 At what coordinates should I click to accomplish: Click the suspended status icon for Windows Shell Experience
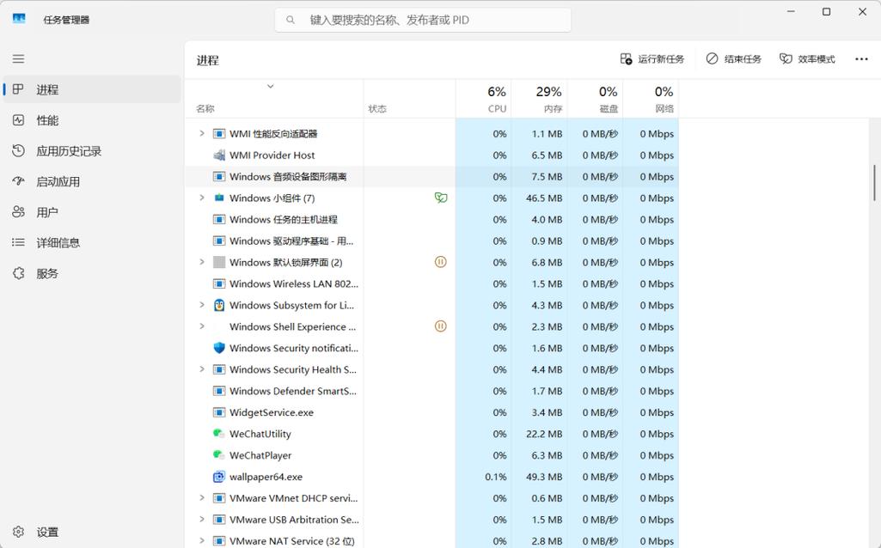(x=441, y=326)
